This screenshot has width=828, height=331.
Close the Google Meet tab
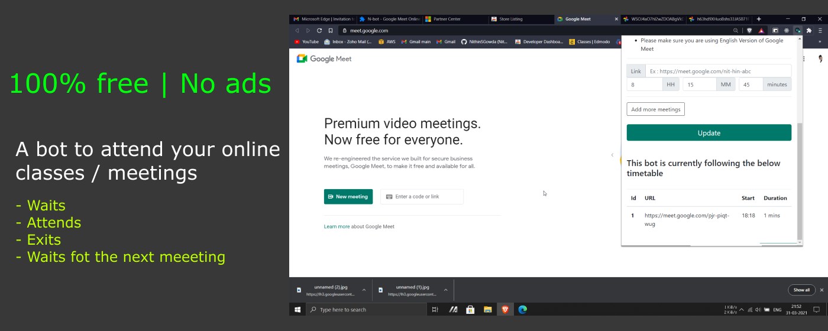616,19
